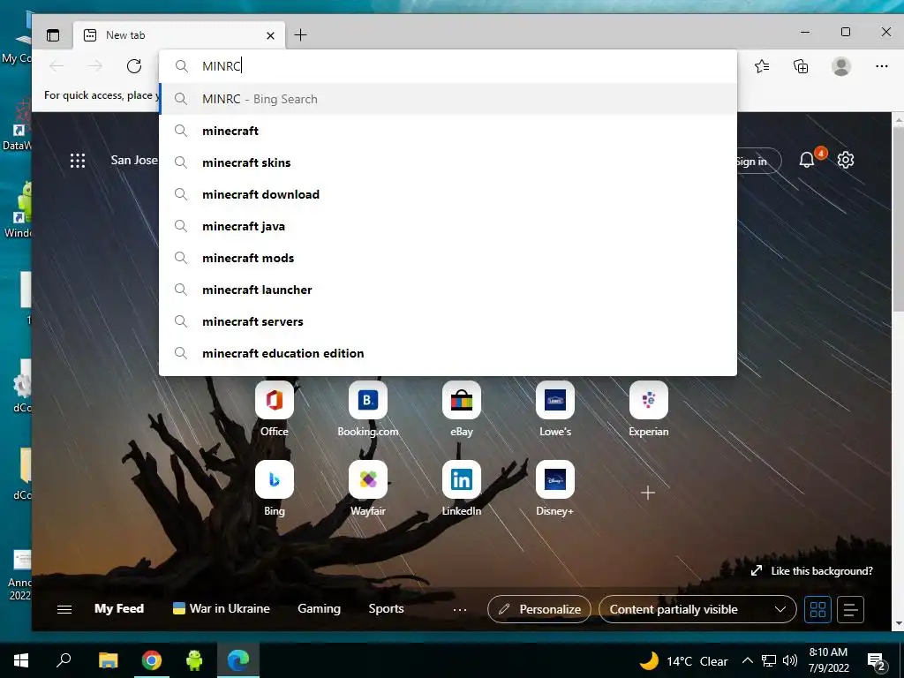Select the MINRC - Bing Search suggestion
Image resolution: width=904 pixels, height=678 pixels.
[448, 99]
